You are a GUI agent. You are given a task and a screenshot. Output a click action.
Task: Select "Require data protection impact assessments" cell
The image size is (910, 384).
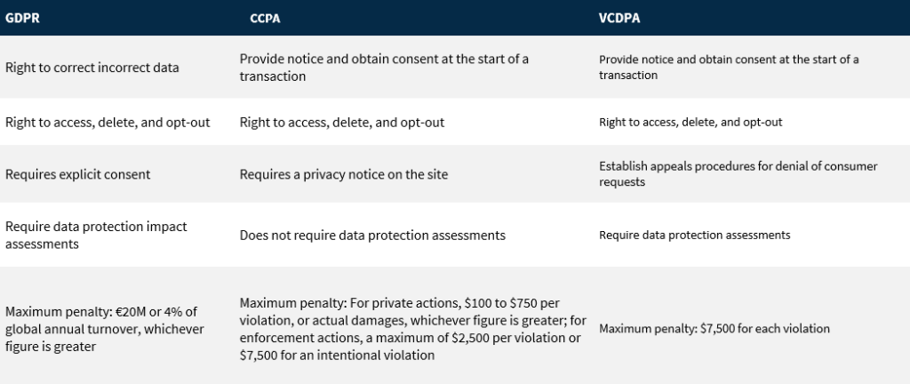click(x=96, y=235)
